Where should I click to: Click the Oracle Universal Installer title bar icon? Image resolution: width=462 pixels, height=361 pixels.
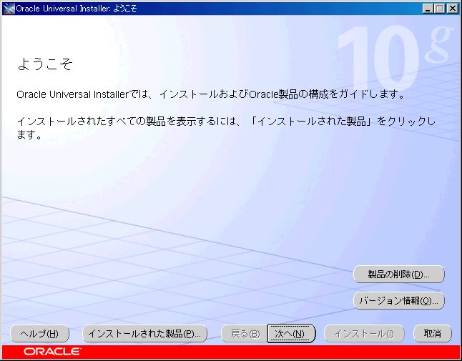(9, 9)
